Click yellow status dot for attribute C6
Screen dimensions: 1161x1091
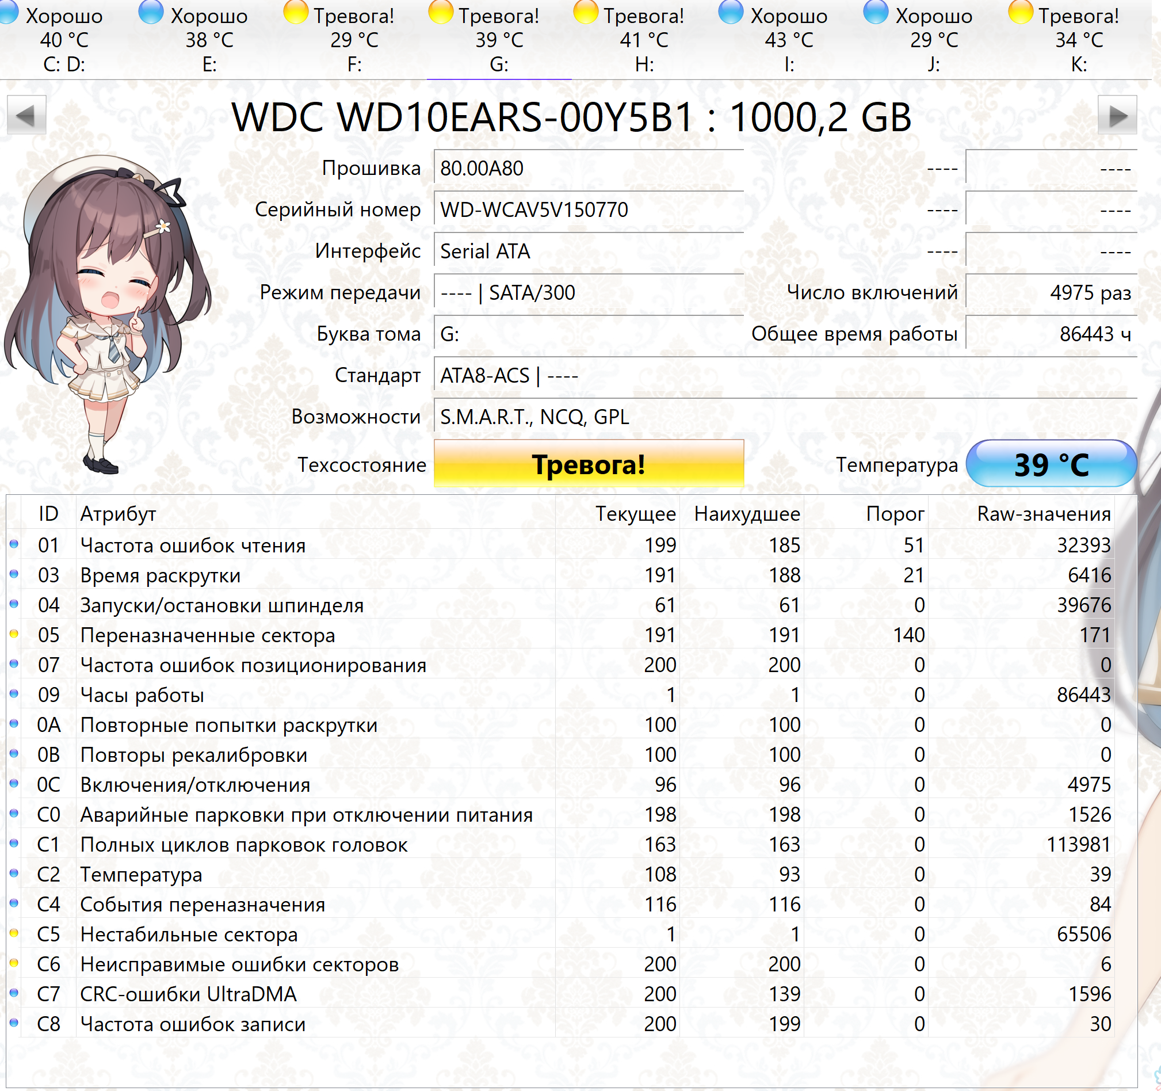tap(14, 963)
